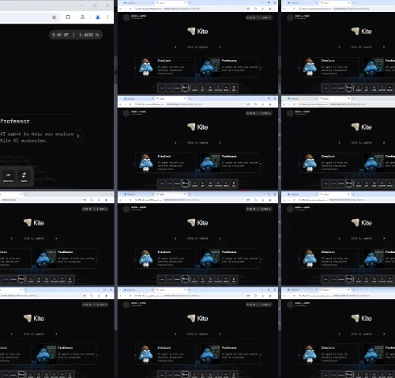Switch to the second tab in the third-row middle window
Image resolution: width=395 pixels, height=378 pixels.
pyautogui.click(x=171, y=194)
